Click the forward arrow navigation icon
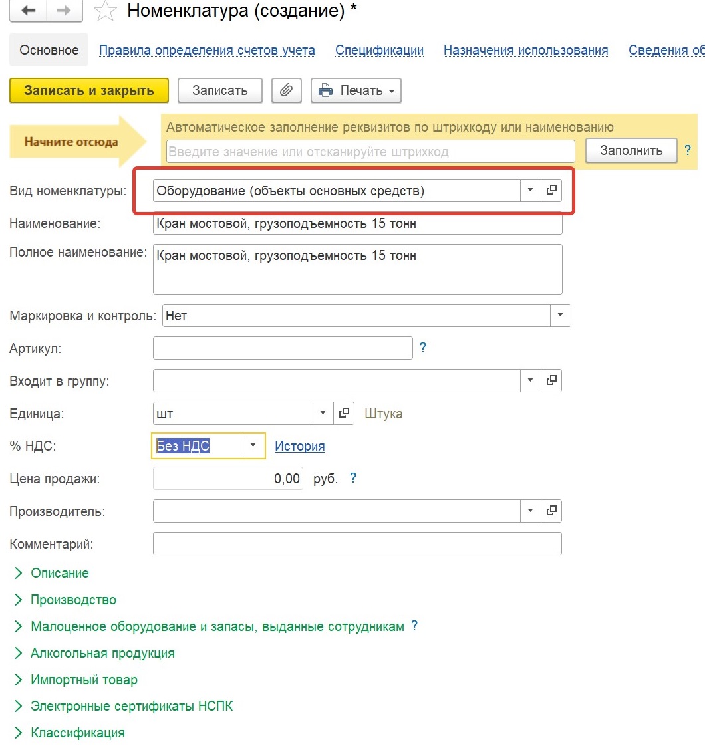The image size is (705, 746). point(65,10)
